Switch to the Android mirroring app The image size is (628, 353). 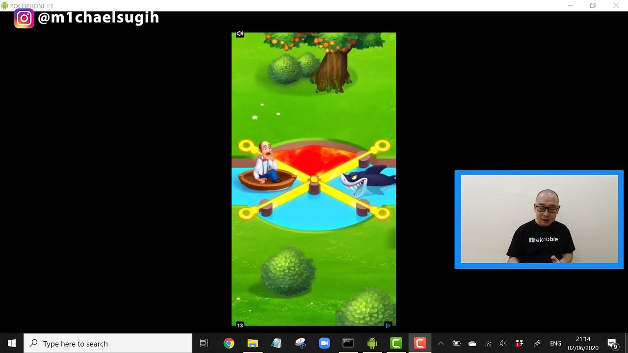coord(372,343)
